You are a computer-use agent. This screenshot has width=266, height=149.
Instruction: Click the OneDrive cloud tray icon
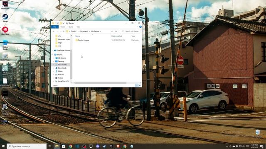(234, 146)
